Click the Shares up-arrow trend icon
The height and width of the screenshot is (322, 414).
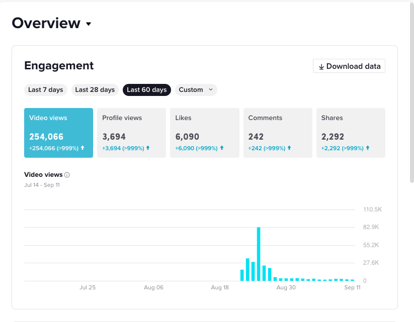[x=368, y=148]
